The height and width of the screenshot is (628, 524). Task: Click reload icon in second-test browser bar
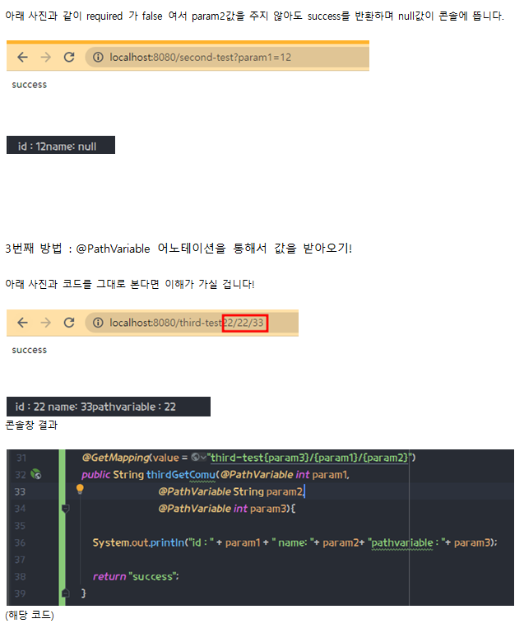point(69,58)
